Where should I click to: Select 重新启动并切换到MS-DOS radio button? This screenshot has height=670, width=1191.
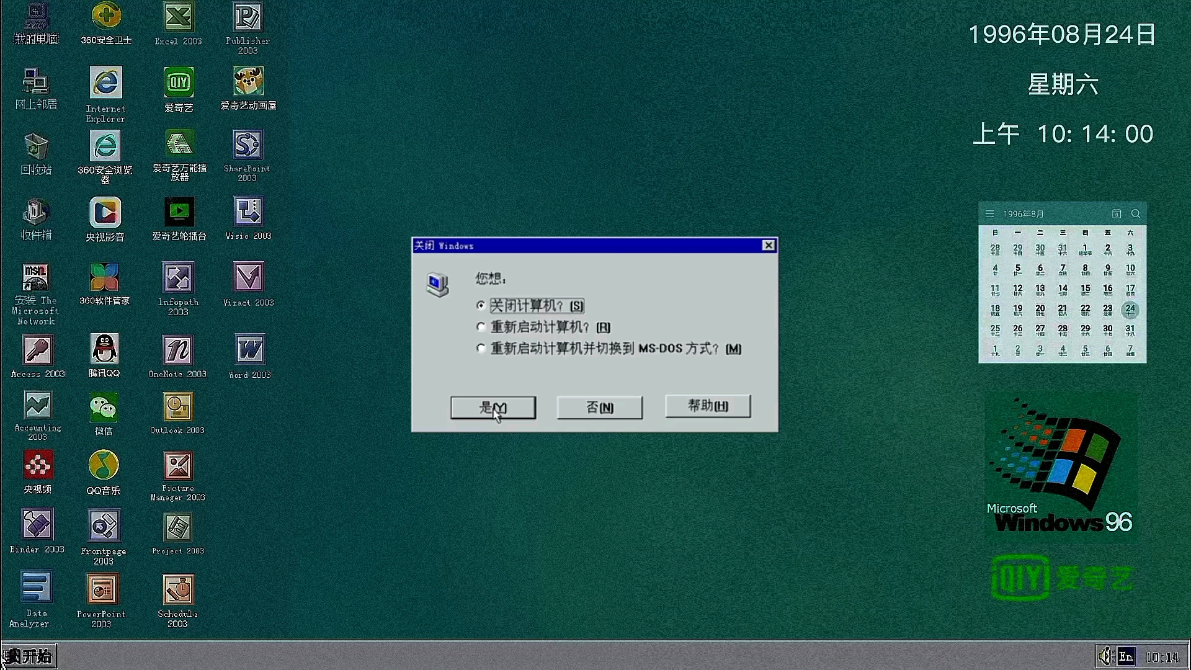pyautogui.click(x=481, y=347)
